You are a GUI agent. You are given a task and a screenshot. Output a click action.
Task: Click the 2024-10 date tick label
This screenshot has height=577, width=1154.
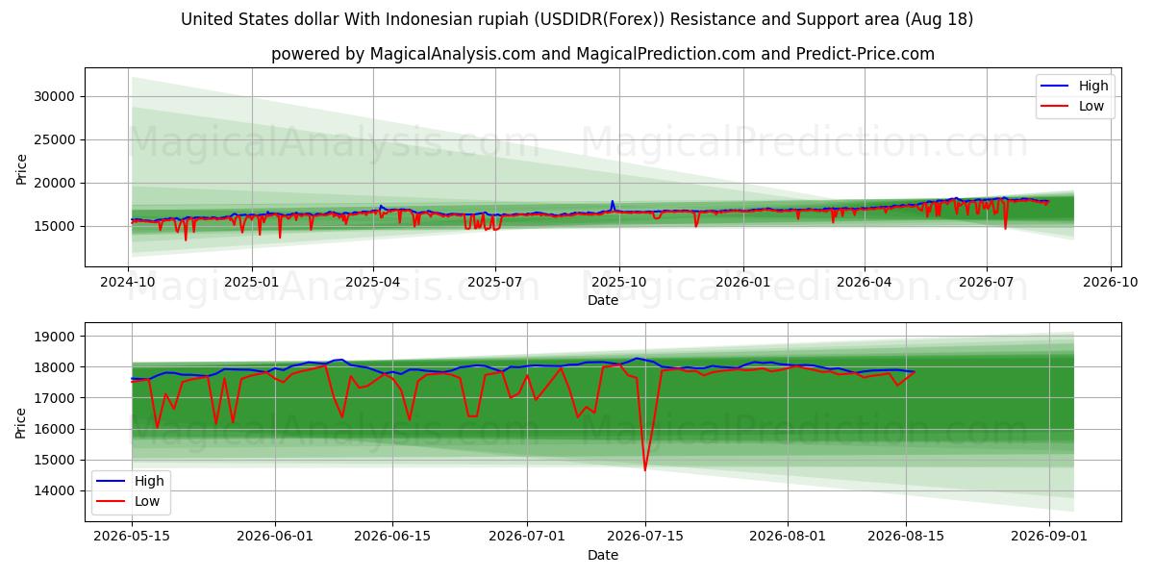pyautogui.click(x=128, y=284)
